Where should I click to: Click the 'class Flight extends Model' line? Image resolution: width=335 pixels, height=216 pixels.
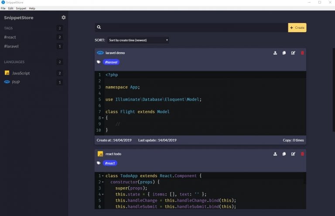tap(137, 112)
